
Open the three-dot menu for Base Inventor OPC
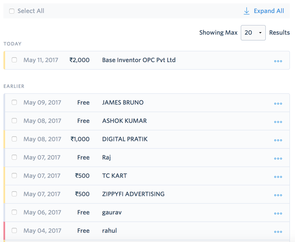tap(278, 61)
